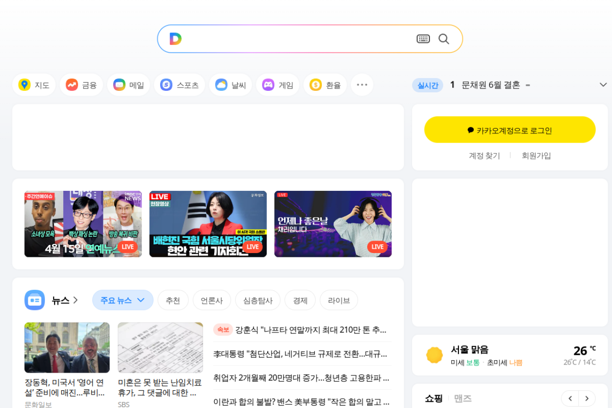Click the 26˚C / 14˚C high-low text

tap(579, 363)
